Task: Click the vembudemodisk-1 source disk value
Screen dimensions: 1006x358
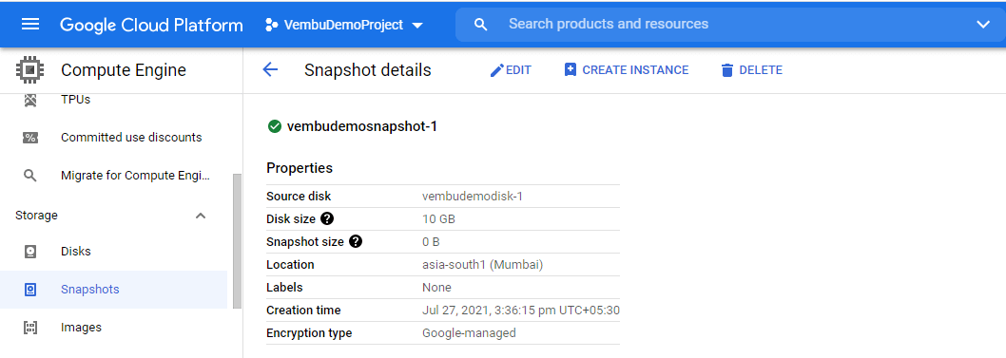Action: 473,197
